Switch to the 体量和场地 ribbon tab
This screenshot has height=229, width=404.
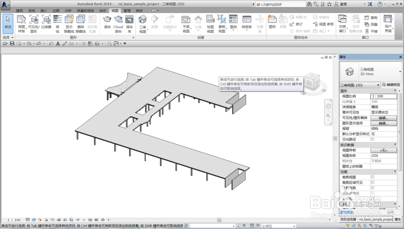tap(85, 11)
